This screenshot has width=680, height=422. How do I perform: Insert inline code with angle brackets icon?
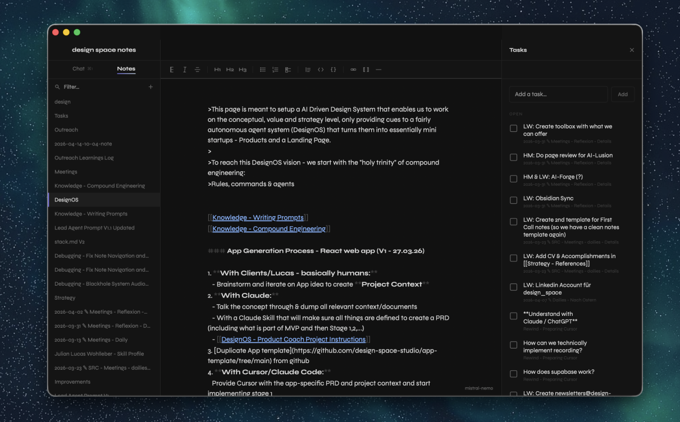pyautogui.click(x=321, y=70)
